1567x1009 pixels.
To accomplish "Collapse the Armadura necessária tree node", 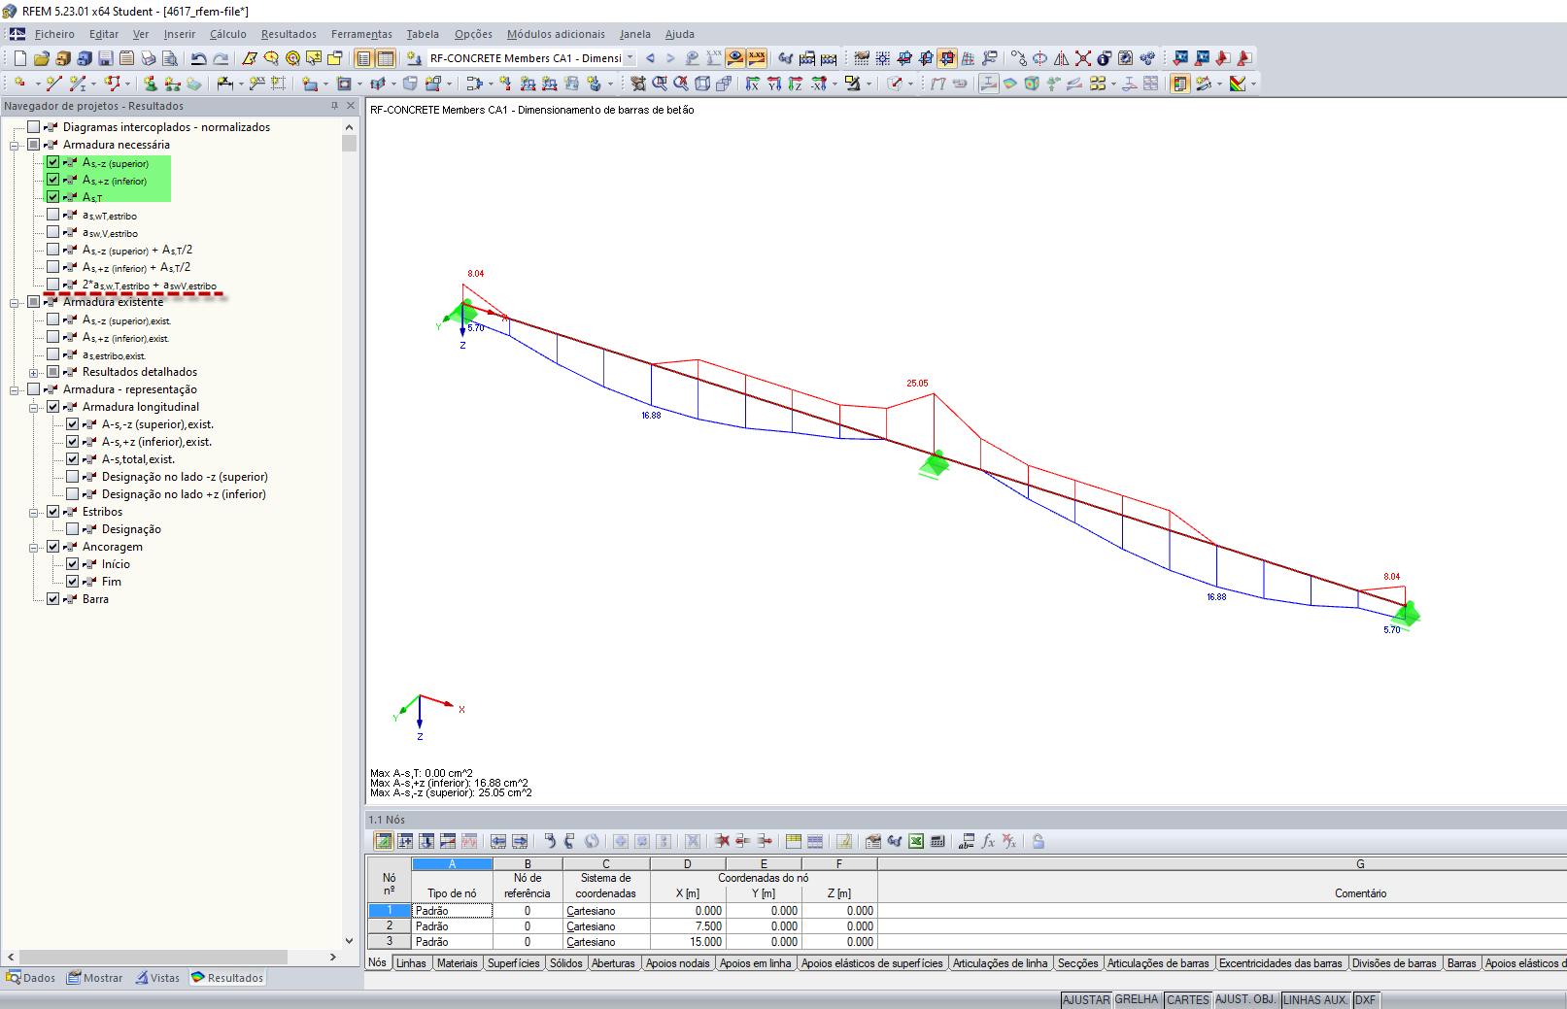I will 15,146.
